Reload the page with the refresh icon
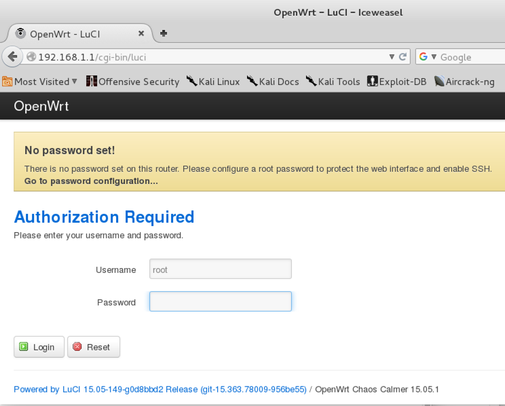This screenshot has width=505, height=406. pos(403,57)
